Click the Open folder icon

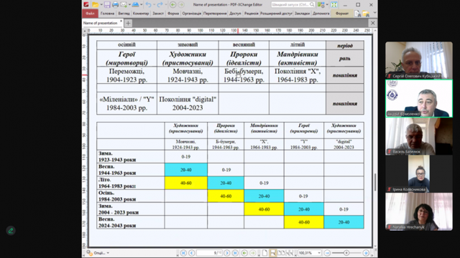[96, 5]
